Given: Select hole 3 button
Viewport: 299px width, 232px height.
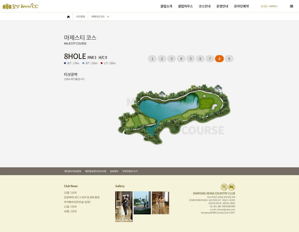Looking at the screenshot, I should (x=172, y=59).
